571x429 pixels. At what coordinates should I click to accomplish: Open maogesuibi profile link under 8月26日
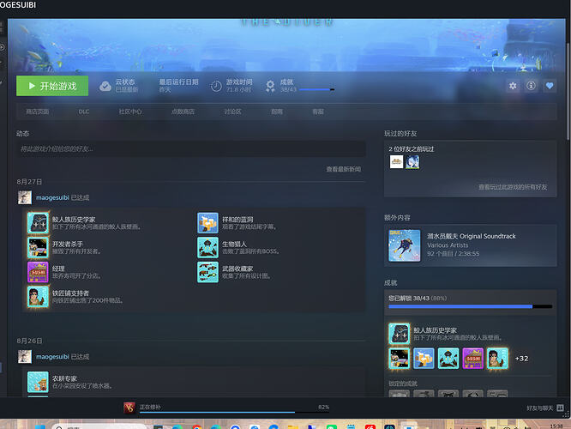(x=52, y=356)
